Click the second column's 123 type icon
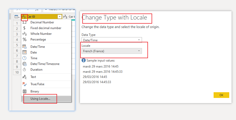 65,17
